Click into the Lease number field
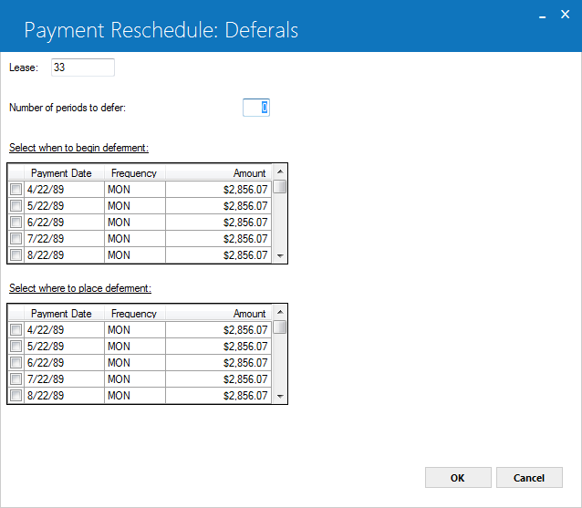 [83, 67]
